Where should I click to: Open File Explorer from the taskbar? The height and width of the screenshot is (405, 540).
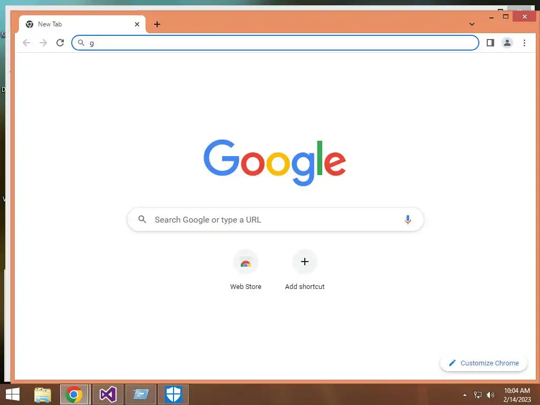pyautogui.click(x=43, y=394)
